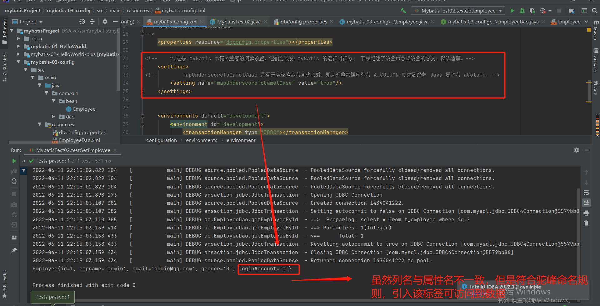Click mybatisProject in navigation breadcrumb
Image resolution: width=600 pixels, height=306 pixels.
(22, 11)
